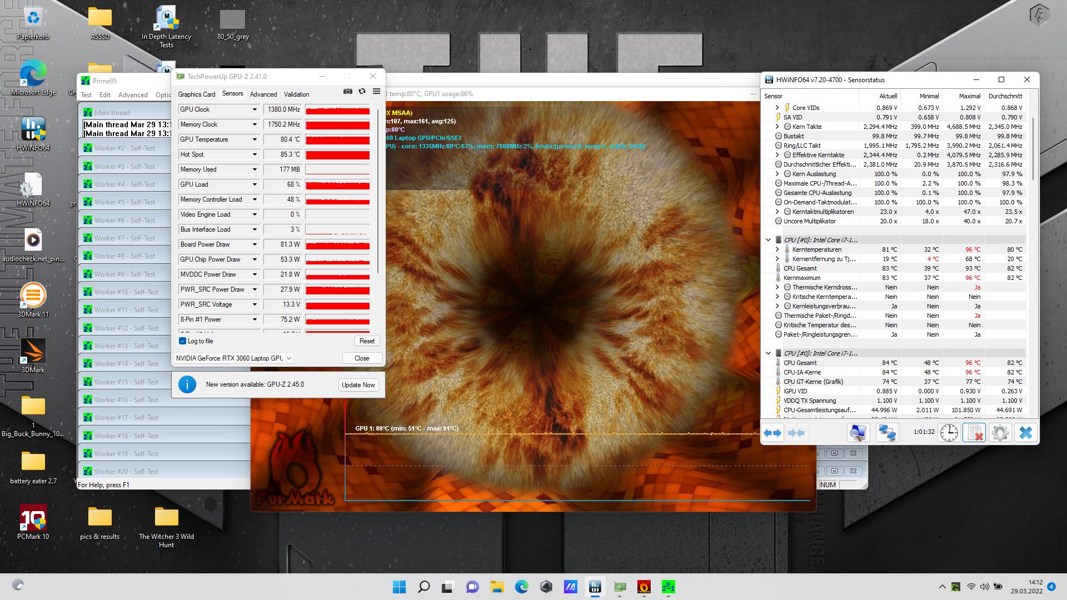Image resolution: width=1067 pixels, height=600 pixels.
Task: Click system tray show hidden icons chevron
Action: click(x=942, y=587)
